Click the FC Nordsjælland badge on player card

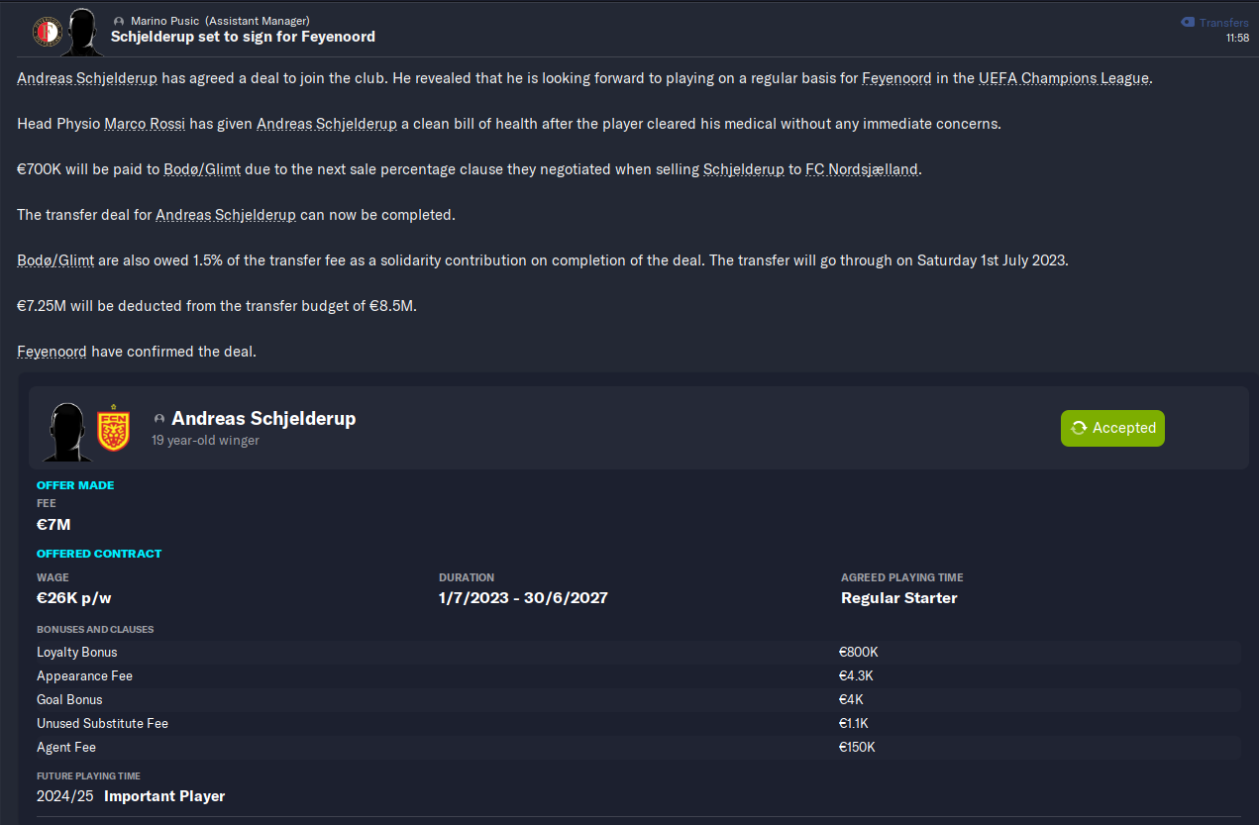coord(113,428)
